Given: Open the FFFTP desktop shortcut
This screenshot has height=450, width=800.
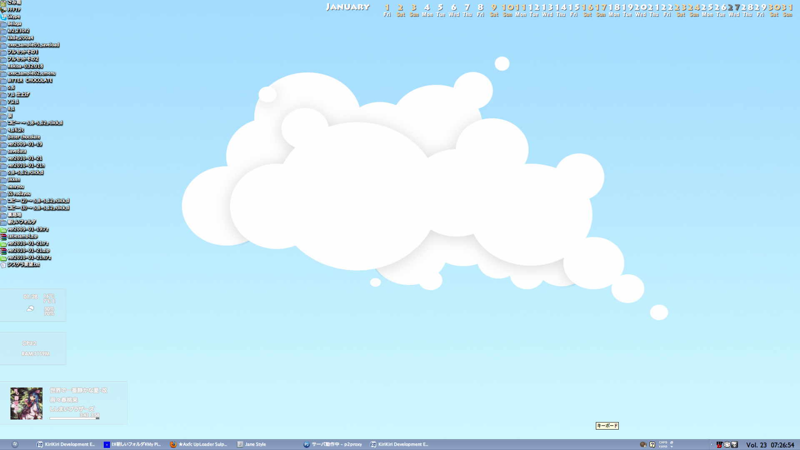Looking at the screenshot, I should (13, 10).
